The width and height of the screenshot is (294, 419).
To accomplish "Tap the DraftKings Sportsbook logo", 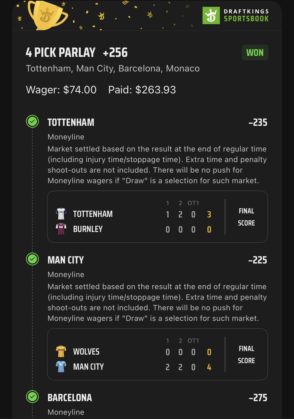I will [235, 15].
